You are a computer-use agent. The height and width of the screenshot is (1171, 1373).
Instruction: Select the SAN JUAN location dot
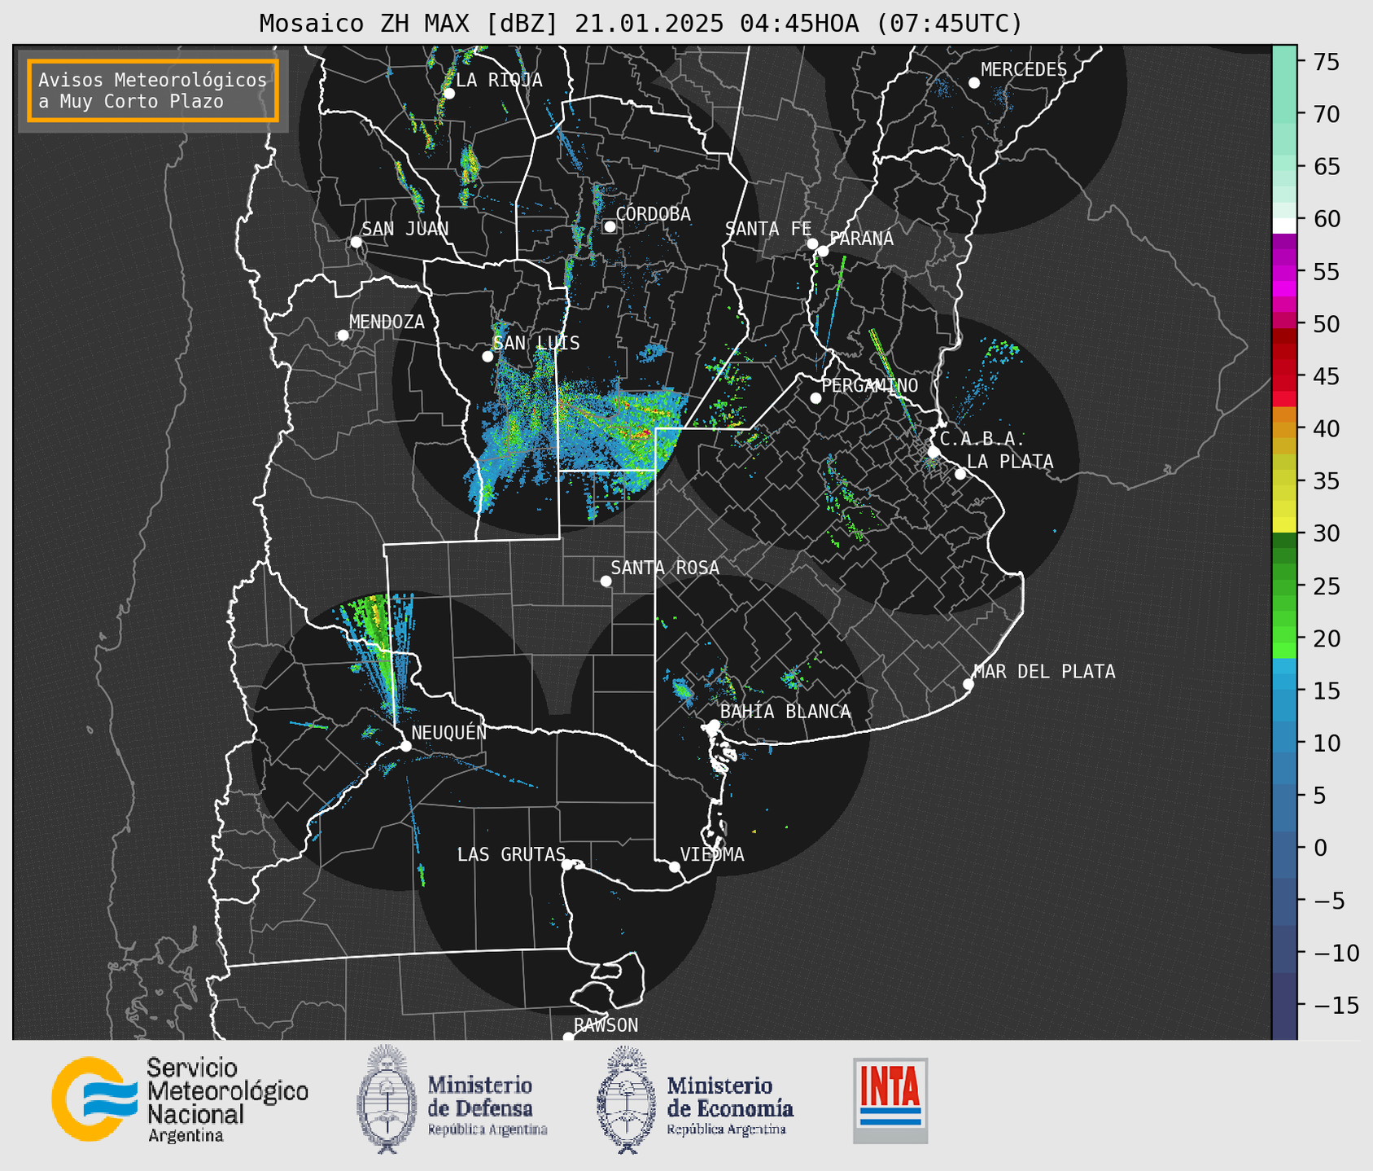pyautogui.click(x=356, y=242)
